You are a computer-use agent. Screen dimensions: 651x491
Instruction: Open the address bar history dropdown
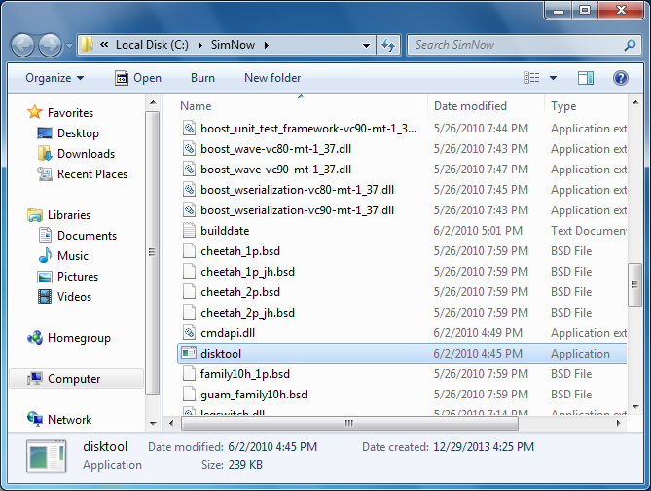[366, 45]
